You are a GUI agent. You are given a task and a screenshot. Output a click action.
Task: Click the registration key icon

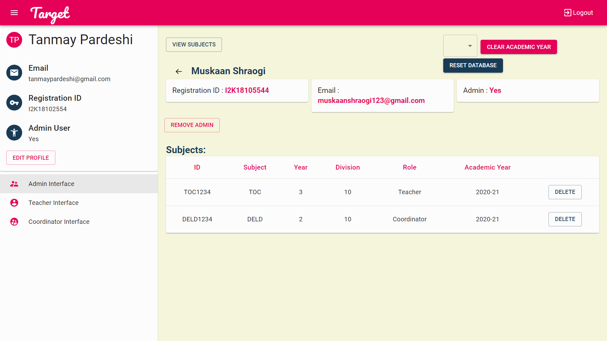[14, 103]
